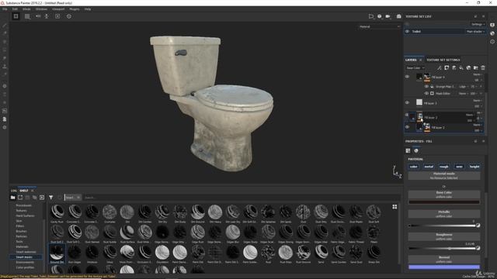Click the add smart material icon in Layers
497x279 pixels.
click(x=468, y=67)
